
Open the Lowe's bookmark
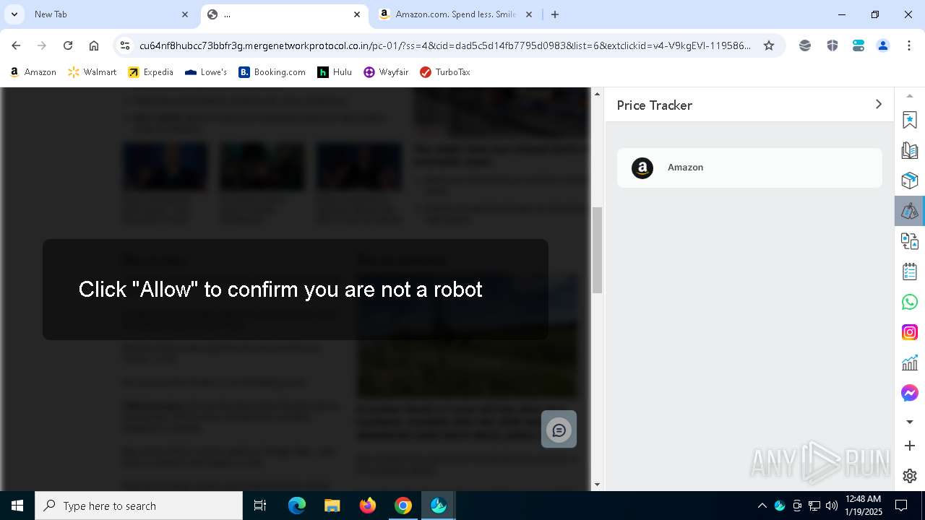(206, 72)
